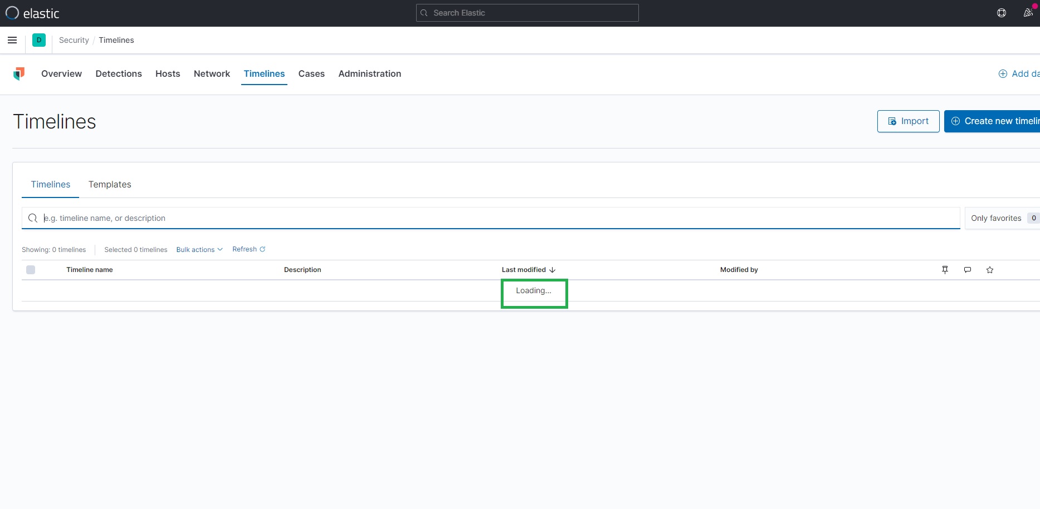Screen dimensions: 1040x509
Task: Click the favorites star column icon
Action: (x=990, y=270)
